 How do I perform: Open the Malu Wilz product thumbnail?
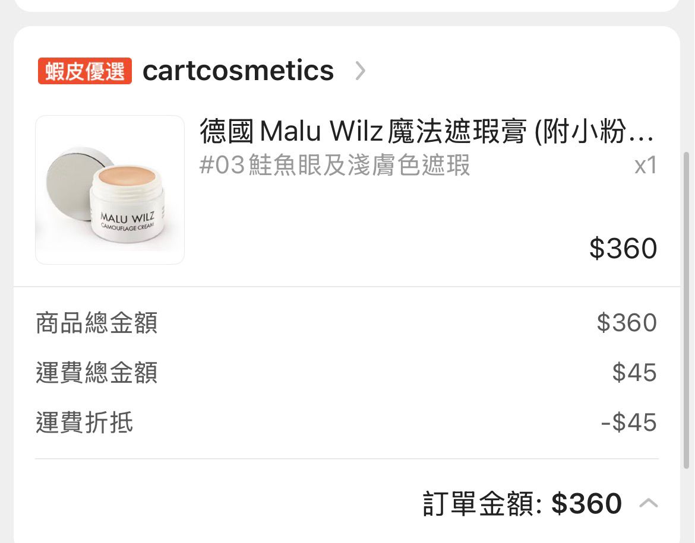click(x=110, y=190)
